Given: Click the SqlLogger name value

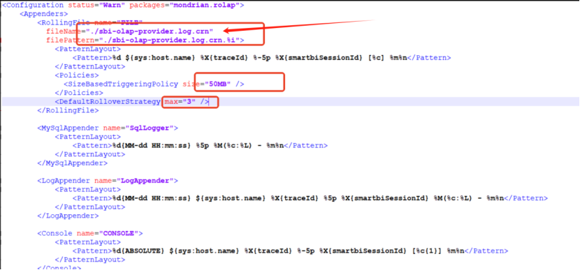Looking at the screenshot, I should pyautogui.click(x=150, y=128).
